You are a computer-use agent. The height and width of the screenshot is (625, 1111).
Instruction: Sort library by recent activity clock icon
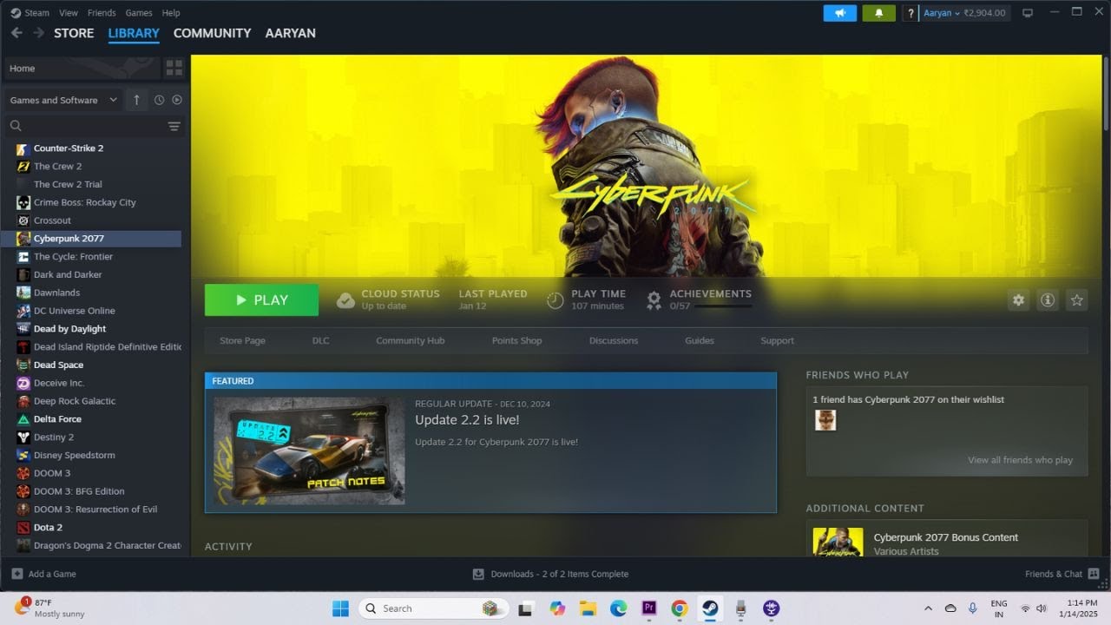[x=159, y=100]
